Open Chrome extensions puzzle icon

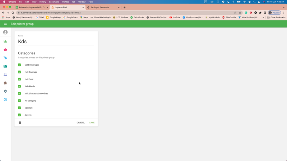260,13
